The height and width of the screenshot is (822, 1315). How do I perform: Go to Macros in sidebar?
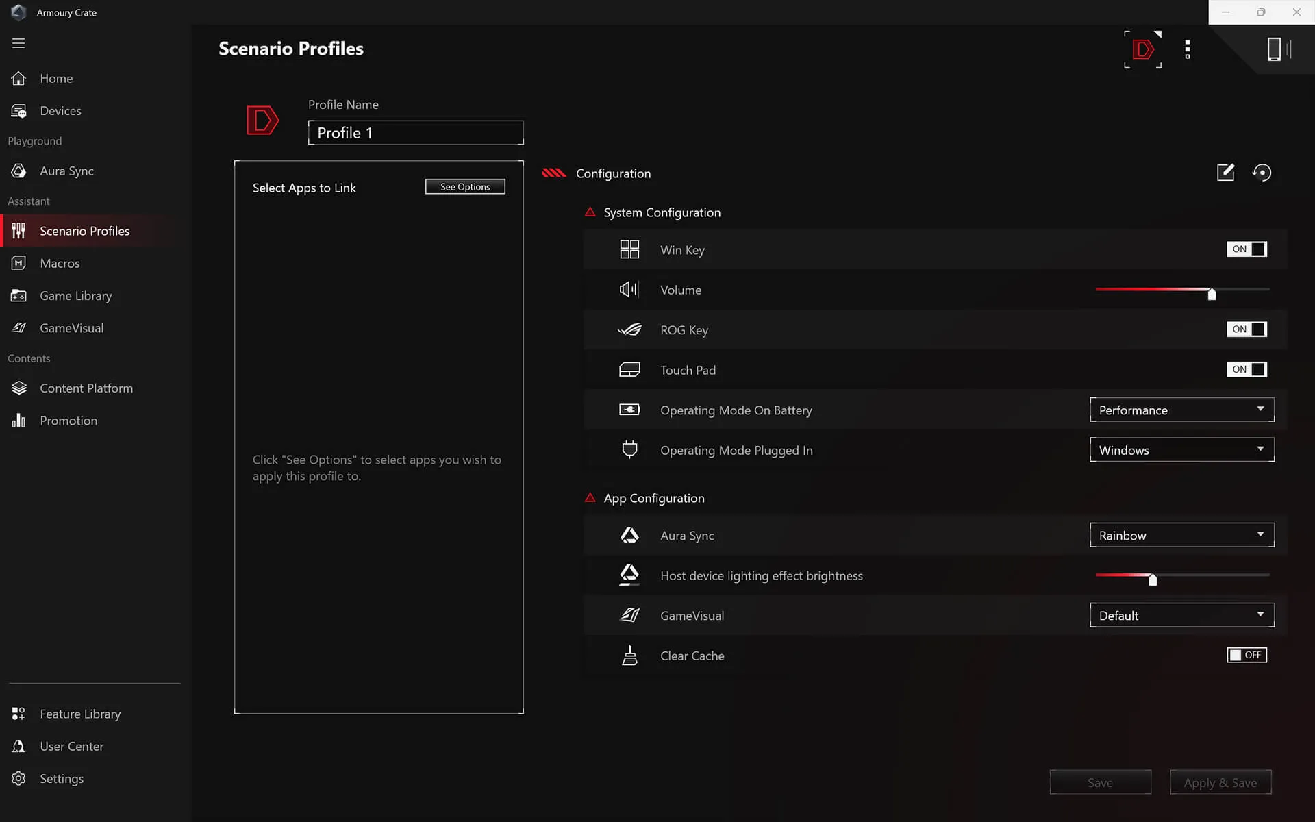click(60, 264)
